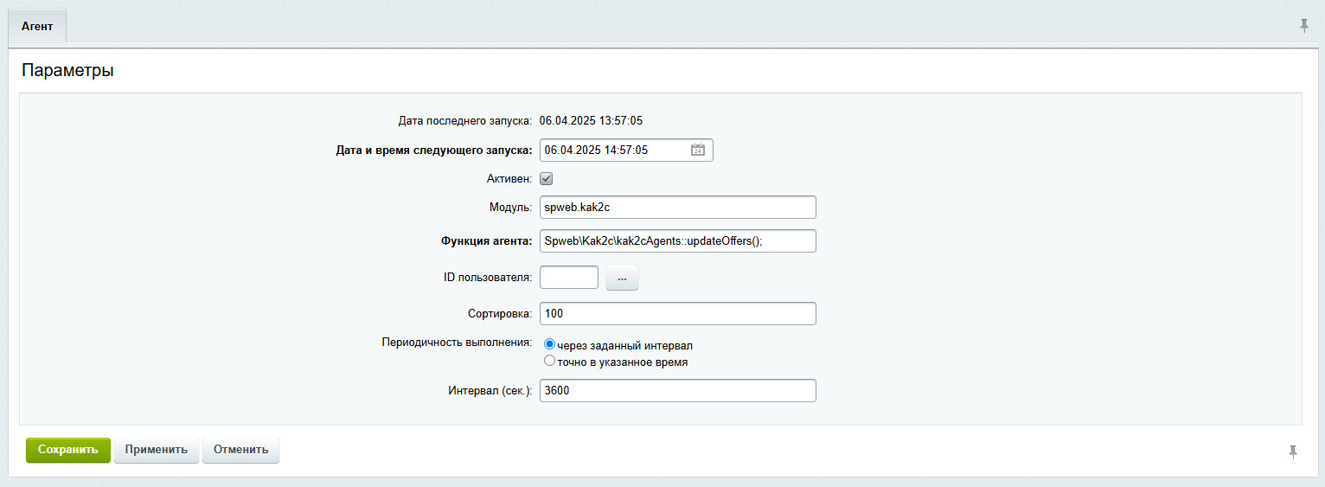Viewport: 1325px width, 487px height.
Task: Switch to the Агент tab
Action: 37,27
